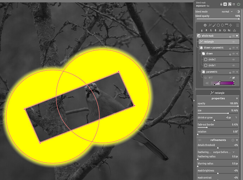Viewport: 243px width, 180px height.
Task: Toggle circle 2 visibility eye
Action: [233, 60]
